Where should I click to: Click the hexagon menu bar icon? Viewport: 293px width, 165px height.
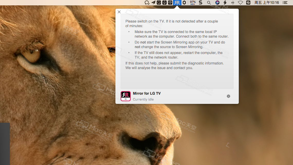(184, 3)
